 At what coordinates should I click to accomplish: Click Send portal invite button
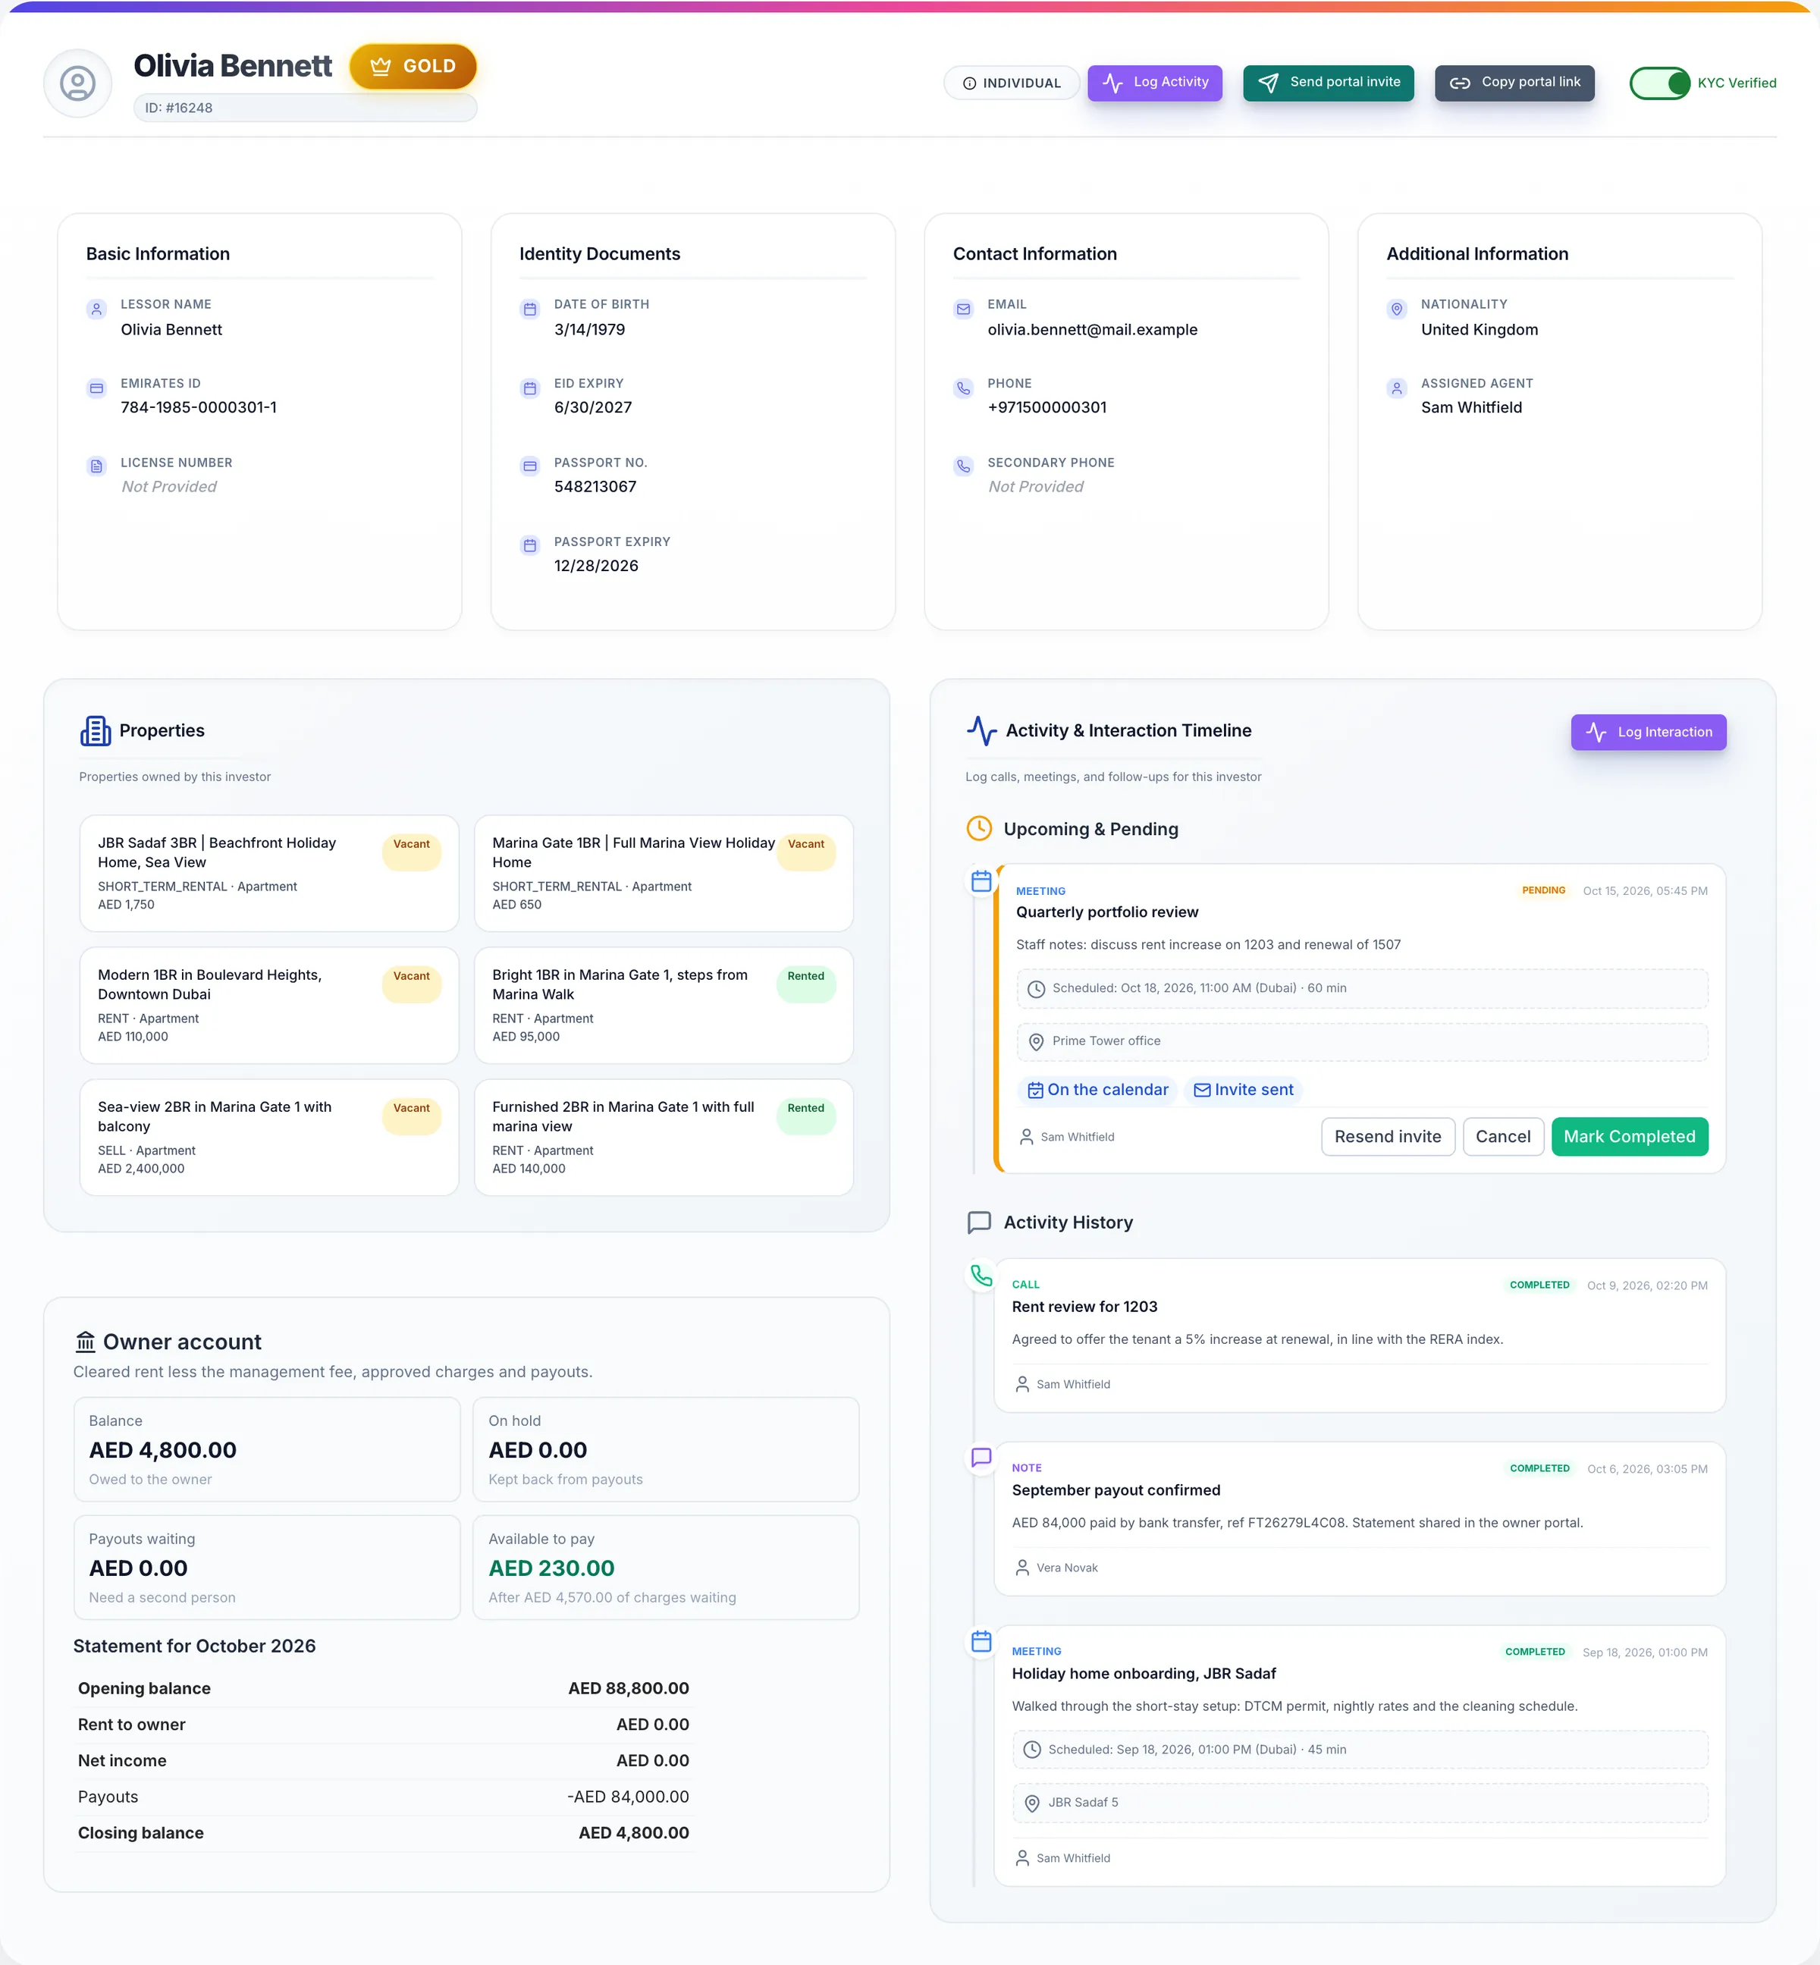point(1328,83)
